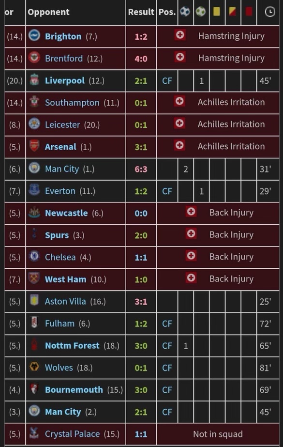The height and width of the screenshot is (447, 283).
Task: Open the Bournemouth team link
Action: [74, 390]
